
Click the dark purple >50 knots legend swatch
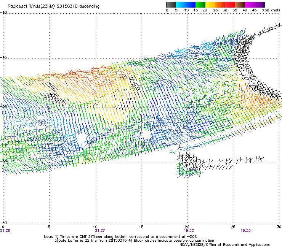264,5
